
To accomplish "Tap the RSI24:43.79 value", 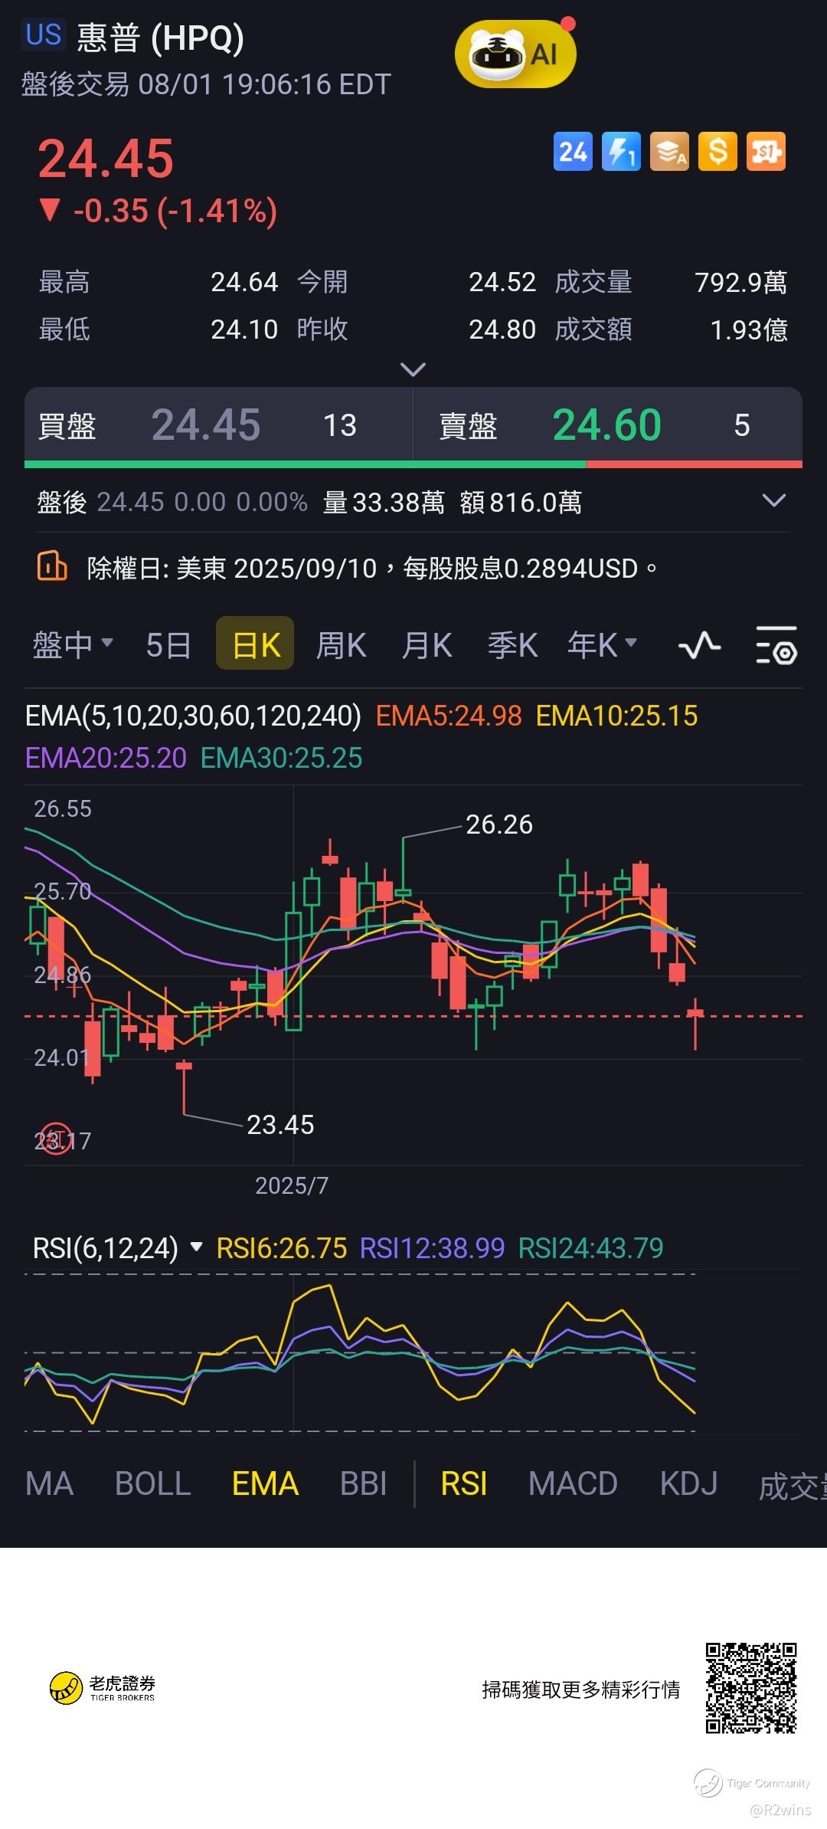I will (x=591, y=1248).
